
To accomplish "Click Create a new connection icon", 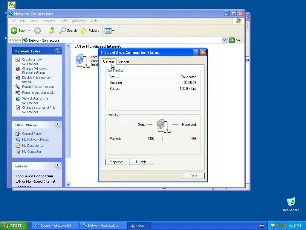I will click(x=18, y=60).
